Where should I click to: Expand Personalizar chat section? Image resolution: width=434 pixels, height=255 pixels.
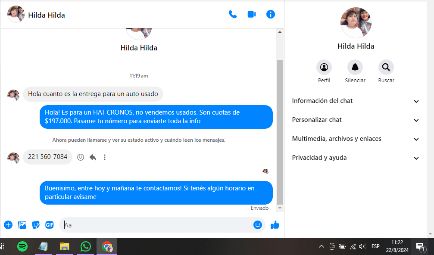coord(356,120)
